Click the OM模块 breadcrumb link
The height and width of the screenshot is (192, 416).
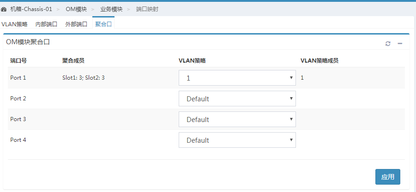[76, 9]
